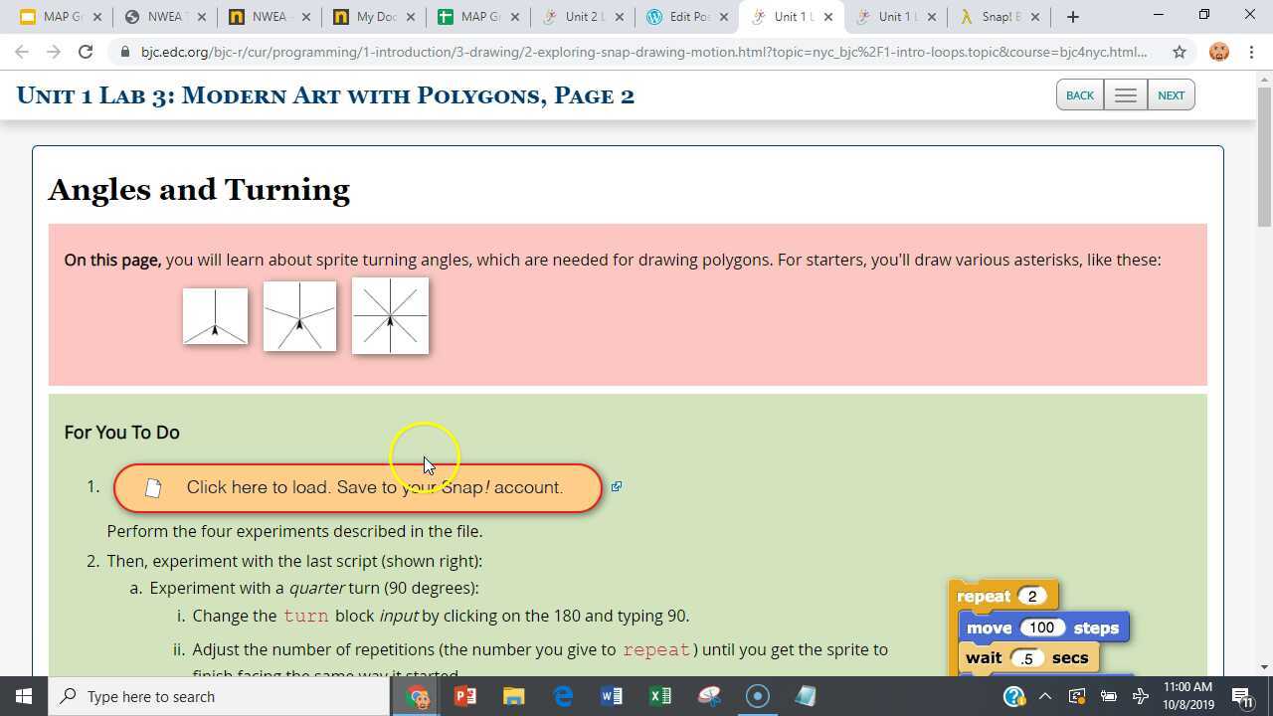1273x716 pixels.
Task: Click the page reload icon
Action: [85, 52]
